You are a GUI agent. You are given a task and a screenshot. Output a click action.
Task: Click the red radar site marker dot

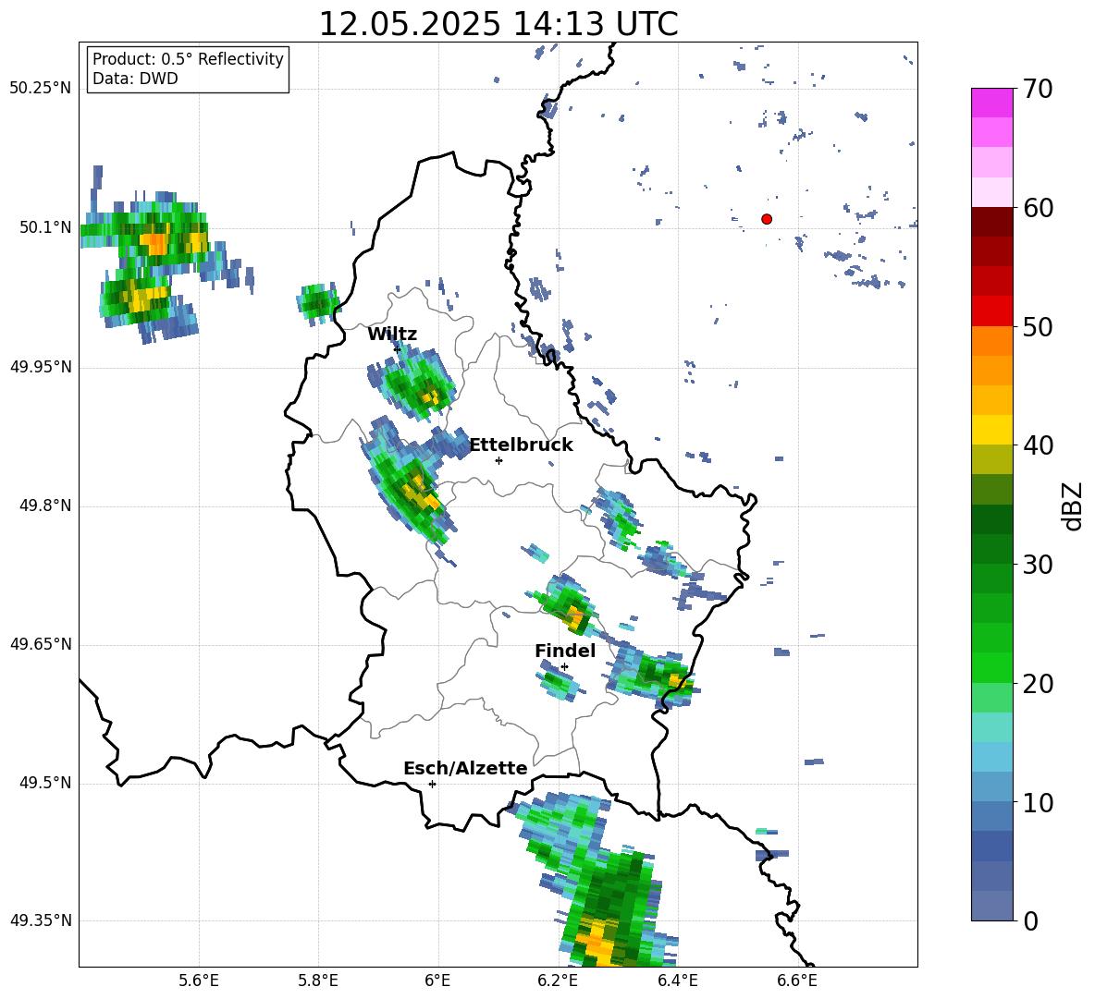pyautogui.click(x=767, y=219)
